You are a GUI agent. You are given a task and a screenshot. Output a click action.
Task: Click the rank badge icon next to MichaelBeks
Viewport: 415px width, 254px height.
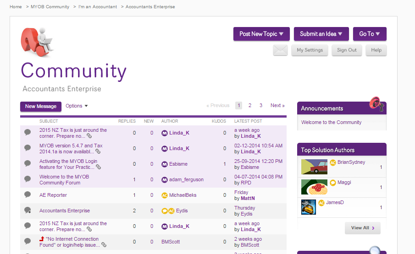click(164, 195)
